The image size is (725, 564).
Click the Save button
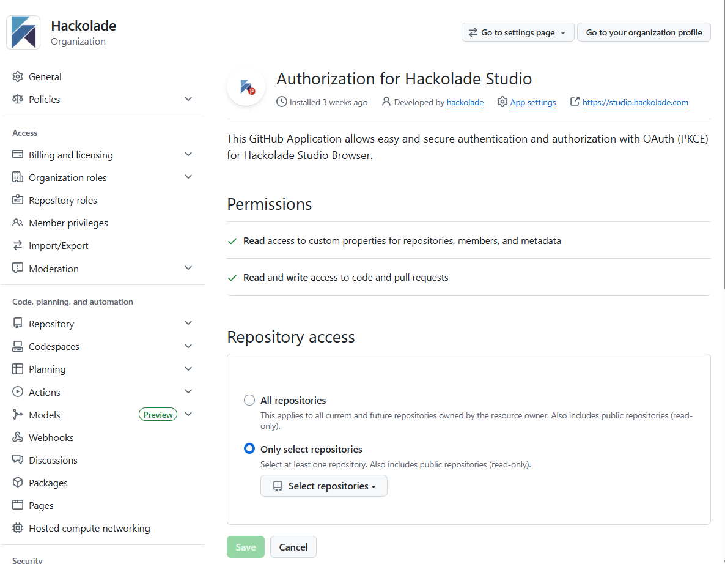coord(246,547)
